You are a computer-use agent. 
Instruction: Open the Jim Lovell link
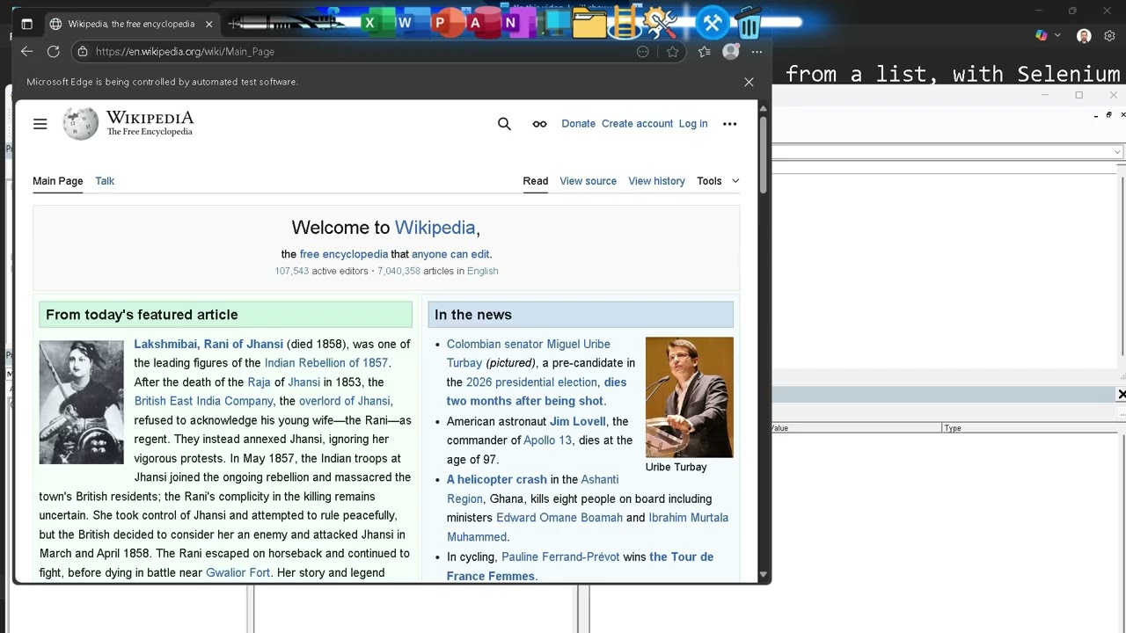click(577, 421)
